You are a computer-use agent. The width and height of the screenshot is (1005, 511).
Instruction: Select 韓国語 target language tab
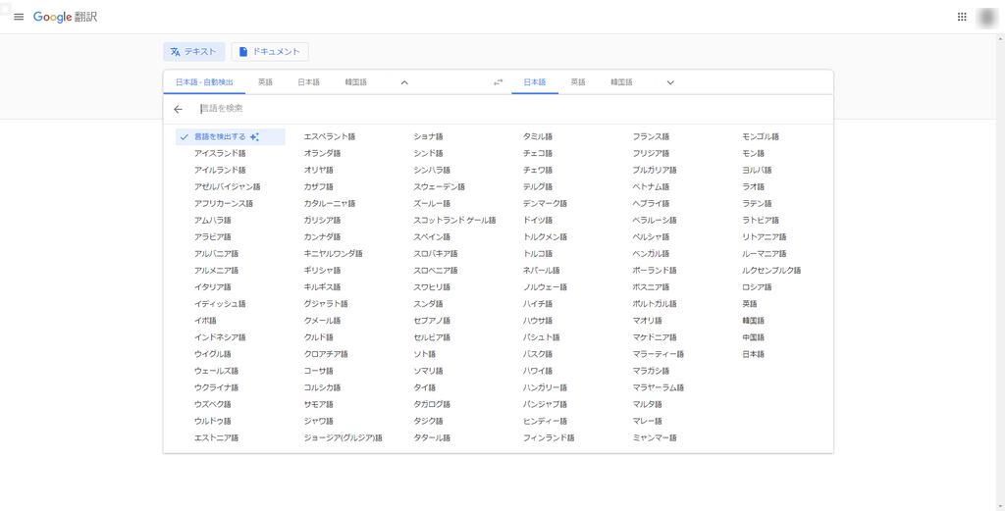pos(621,82)
